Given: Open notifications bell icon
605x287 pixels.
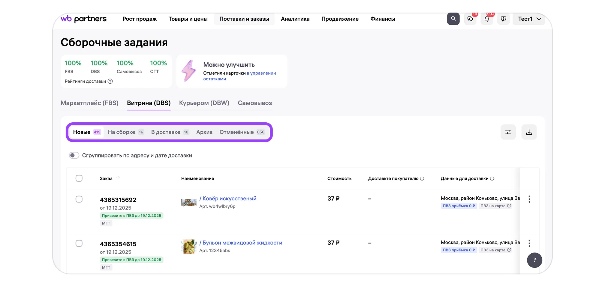Looking at the screenshot, I should click(487, 19).
